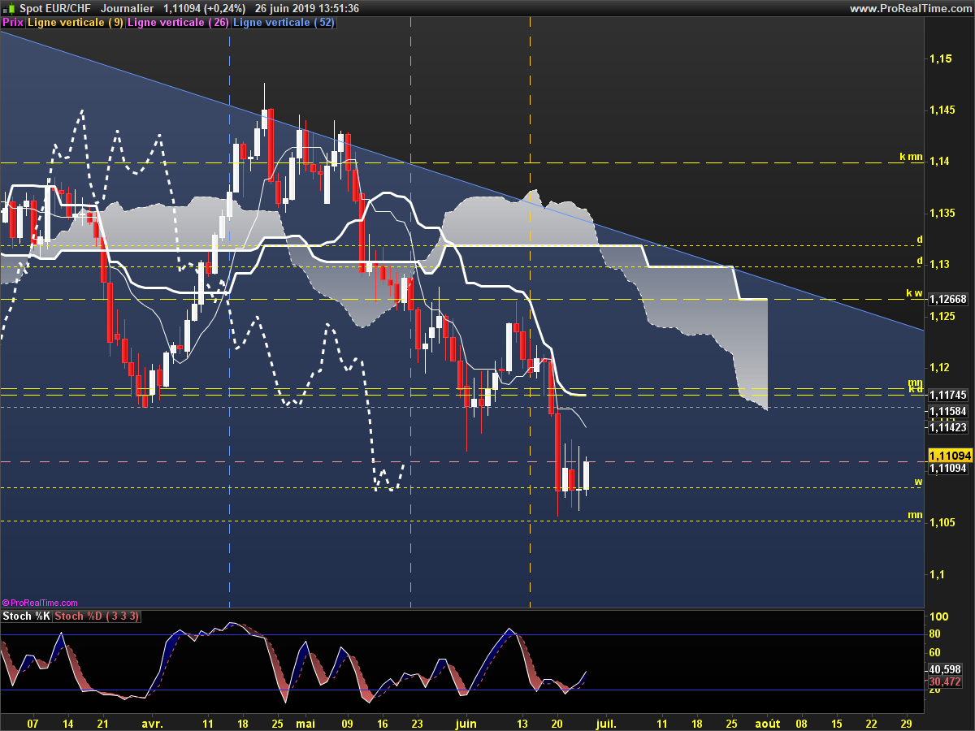Click the 'août' date on the time axis
Screen dimensions: 975x731
[767, 722]
